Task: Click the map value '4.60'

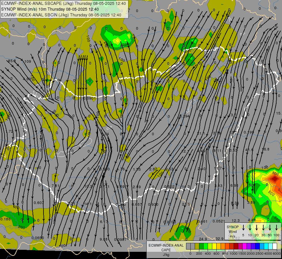Action: [x=27, y=79]
